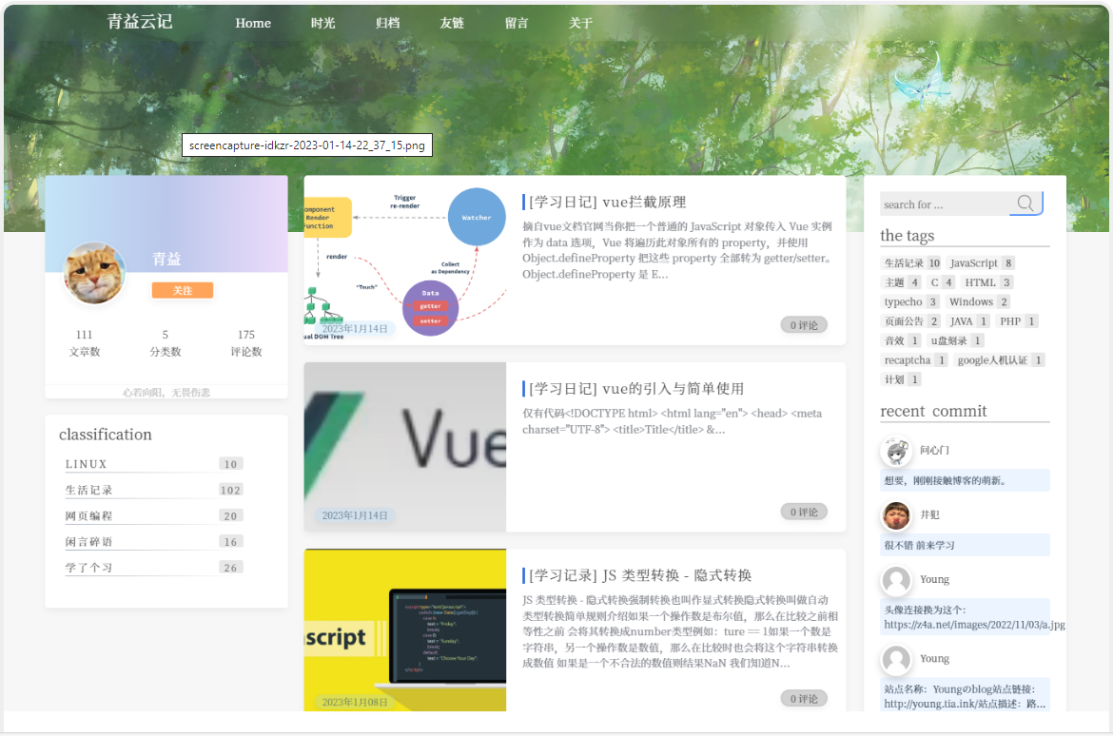Open the LINUX classification

[x=154, y=464]
